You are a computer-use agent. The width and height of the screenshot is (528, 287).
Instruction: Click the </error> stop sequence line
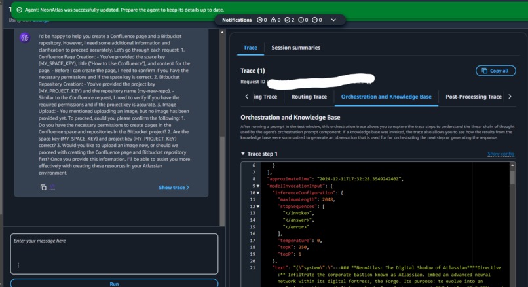point(295,227)
